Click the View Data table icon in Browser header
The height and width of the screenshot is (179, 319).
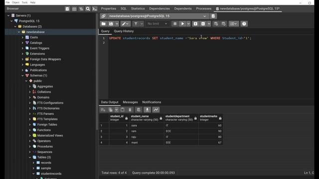pos(74,9)
